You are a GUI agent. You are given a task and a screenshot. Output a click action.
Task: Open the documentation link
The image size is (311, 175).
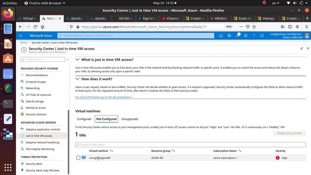[104, 97]
